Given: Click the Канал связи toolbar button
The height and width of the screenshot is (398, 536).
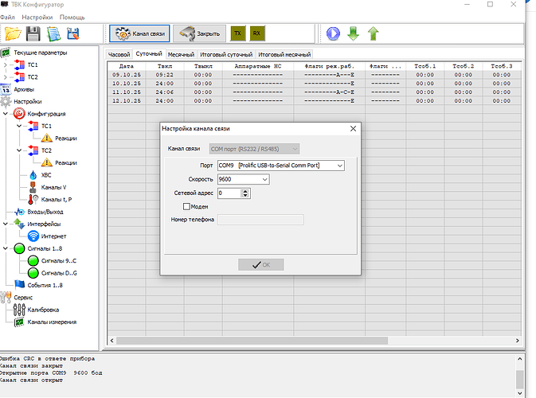Looking at the screenshot, I should pyautogui.click(x=139, y=33).
